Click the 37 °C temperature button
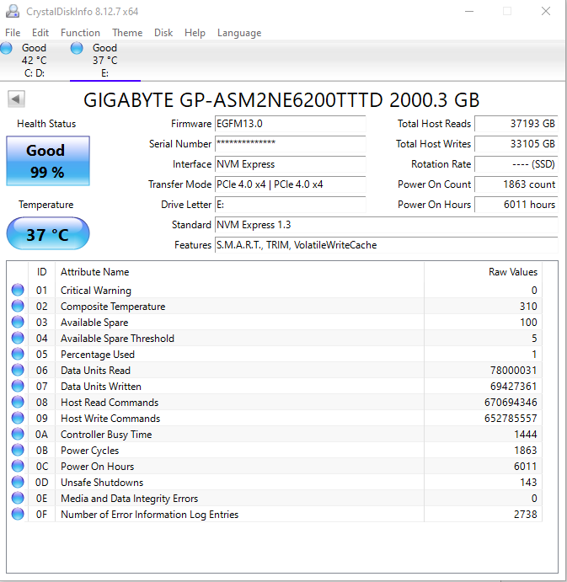This screenshot has width=567, height=582. click(48, 234)
